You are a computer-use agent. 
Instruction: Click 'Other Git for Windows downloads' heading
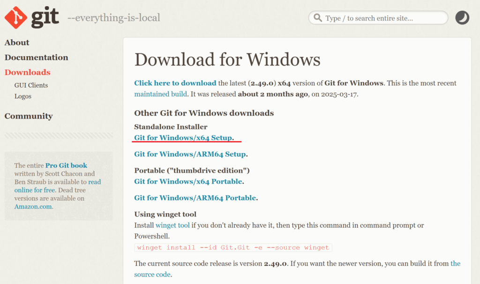click(204, 113)
